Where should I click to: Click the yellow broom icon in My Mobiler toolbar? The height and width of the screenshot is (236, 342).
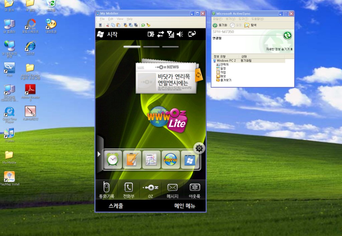click(148, 25)
